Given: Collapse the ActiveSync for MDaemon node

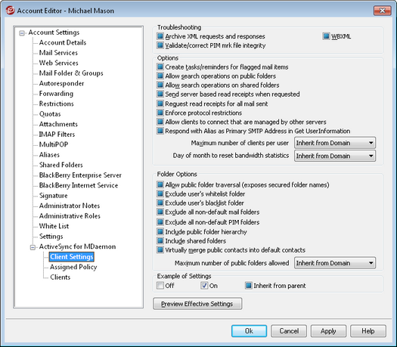Looking at the screenshot, I should tap(33, 247).
